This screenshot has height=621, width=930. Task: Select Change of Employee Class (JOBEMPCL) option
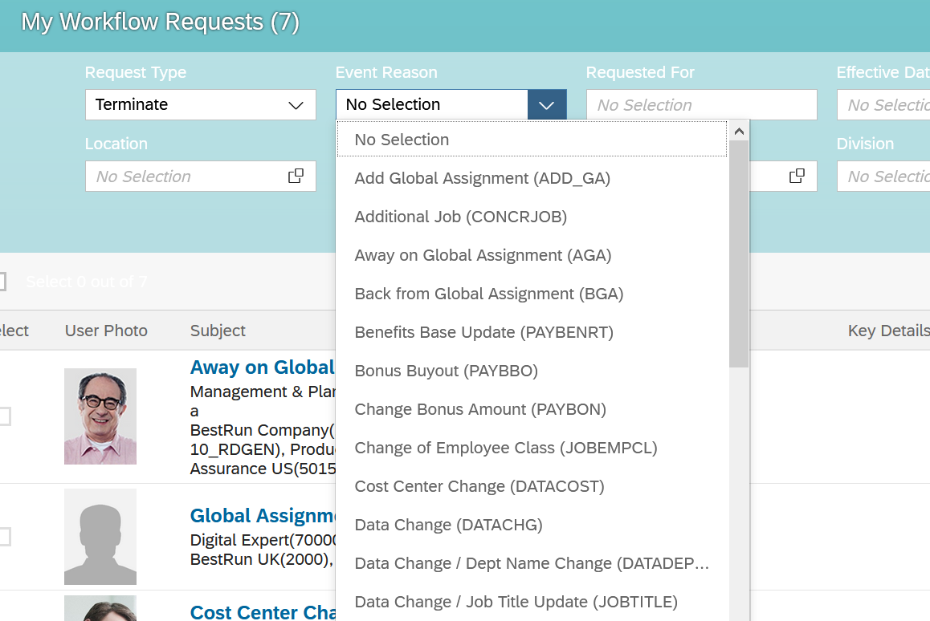click(x=532, y=448)
